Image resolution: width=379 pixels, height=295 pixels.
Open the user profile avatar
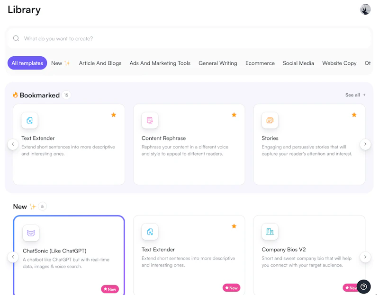(365, 9)
